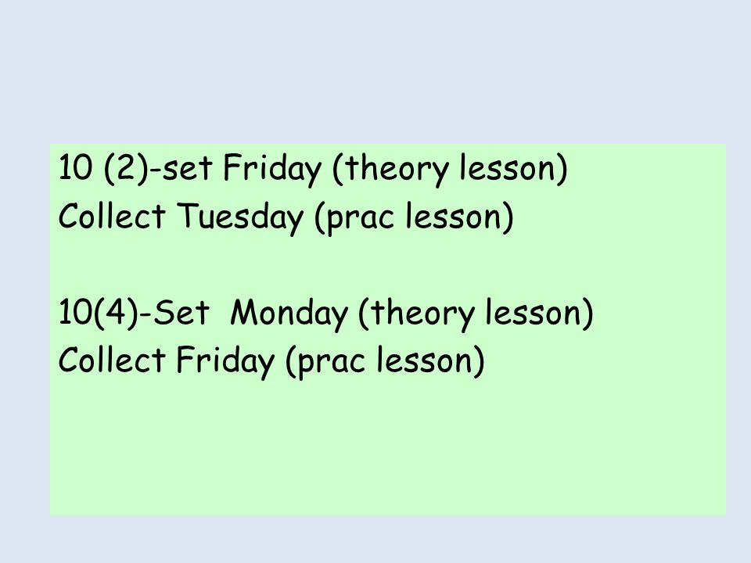The width and height of the screenshot is (751, 563).
Task: Select the word "Tuesday"
Action: pyautogui.click(x=240, y=217)
